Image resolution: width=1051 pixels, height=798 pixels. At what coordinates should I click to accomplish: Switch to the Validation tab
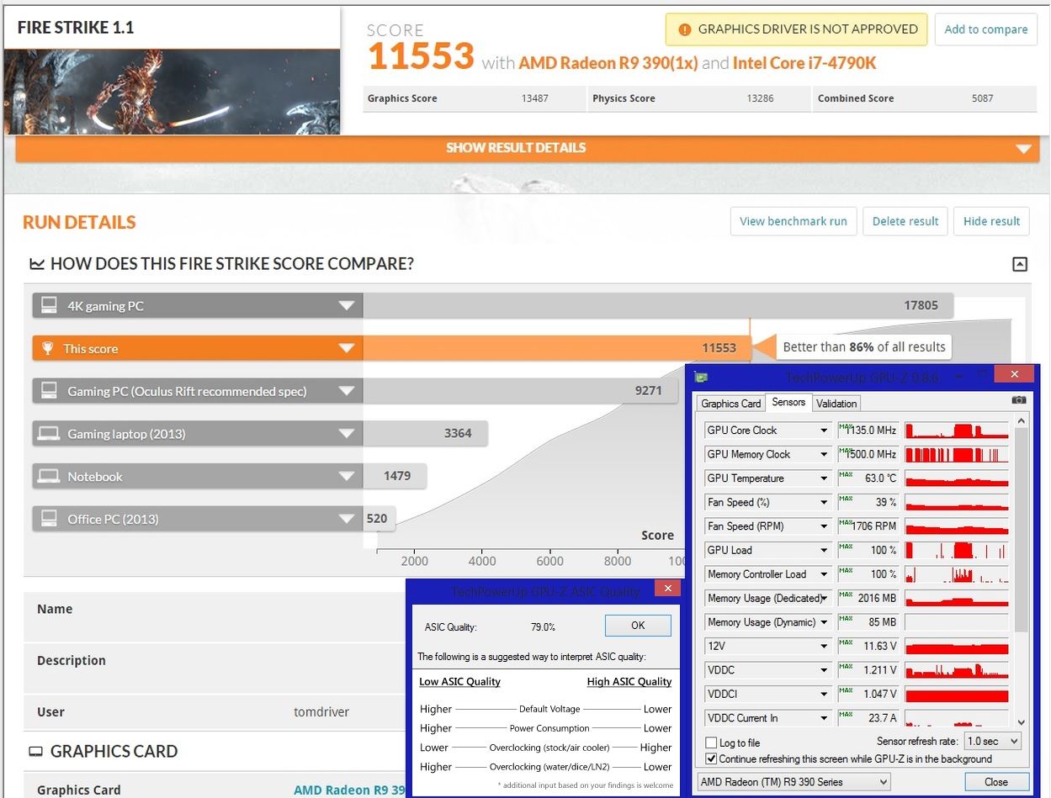[x=836, y=404]
